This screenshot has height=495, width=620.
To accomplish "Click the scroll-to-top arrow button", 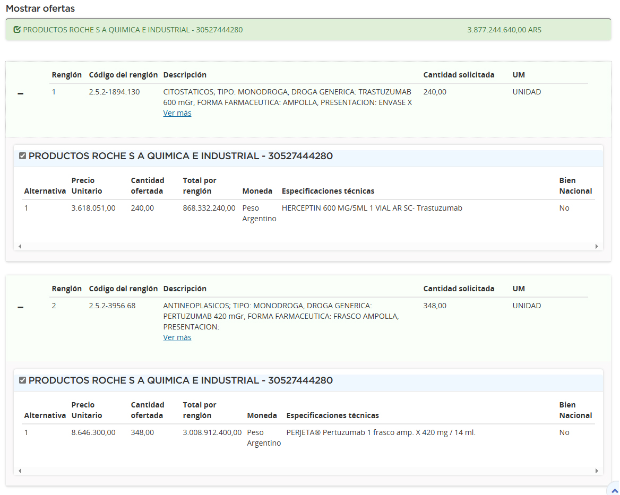I will pyautogui.click(x=614, y=490).
